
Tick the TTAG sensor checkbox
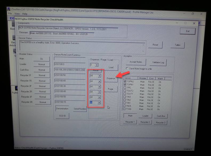pyautogui.click(x=125, y=109)
